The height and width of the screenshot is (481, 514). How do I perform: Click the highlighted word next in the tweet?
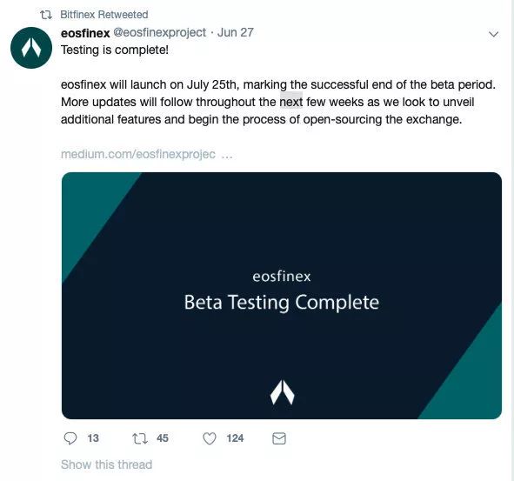(291, 102)
